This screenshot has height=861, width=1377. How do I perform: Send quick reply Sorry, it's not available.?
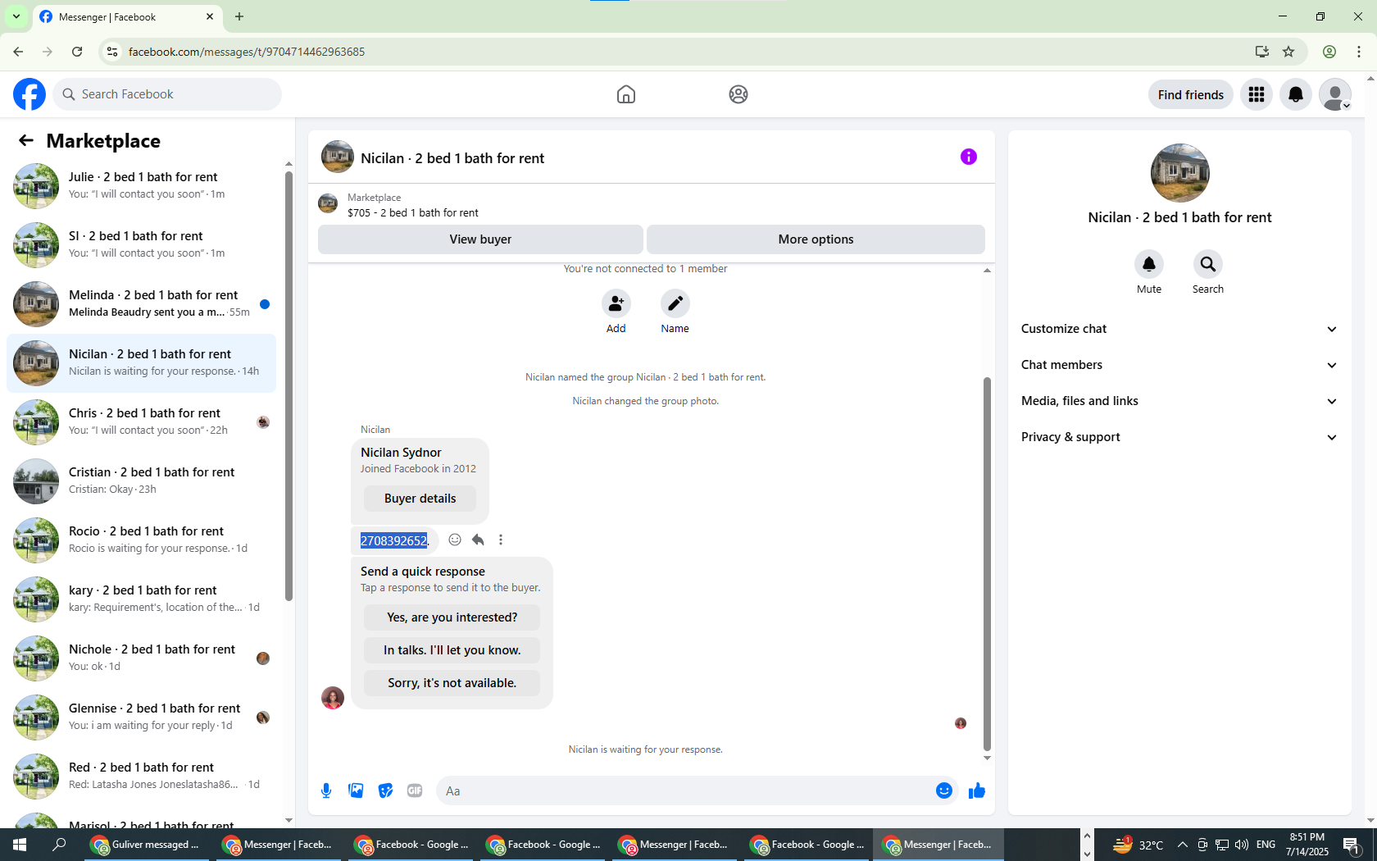pos(452,683)
